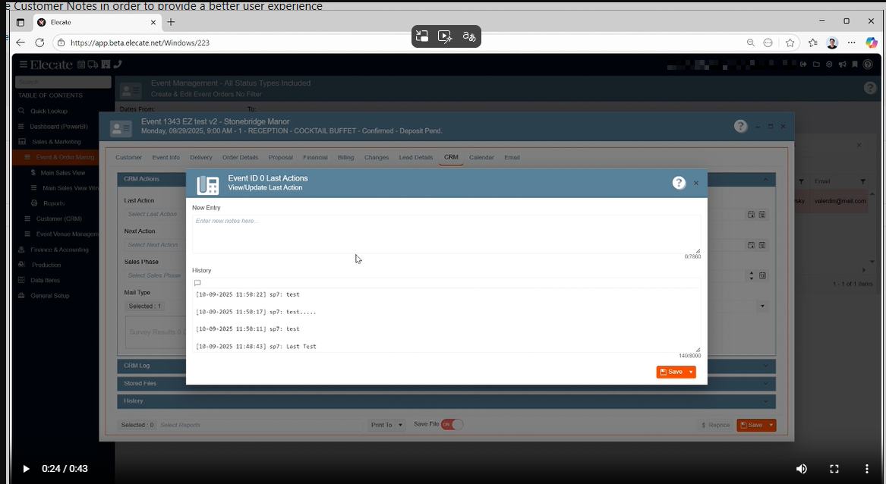Screen dimensions: 886x484
Task: Toggle the Save File switch
Action: tap(452, 425)
